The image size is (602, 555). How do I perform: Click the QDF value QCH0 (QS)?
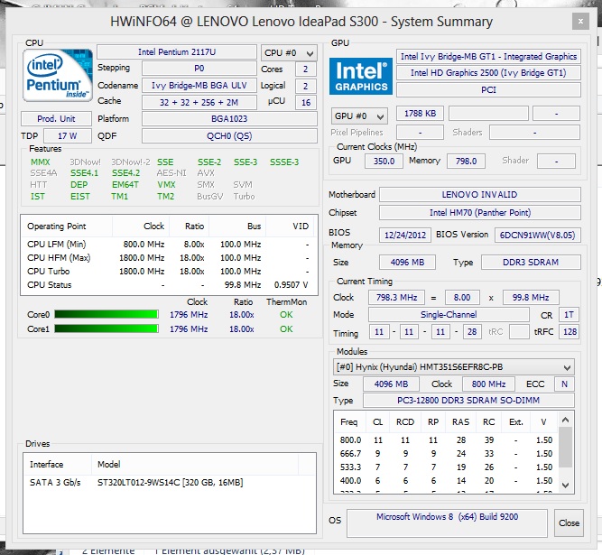click(229, 136)
